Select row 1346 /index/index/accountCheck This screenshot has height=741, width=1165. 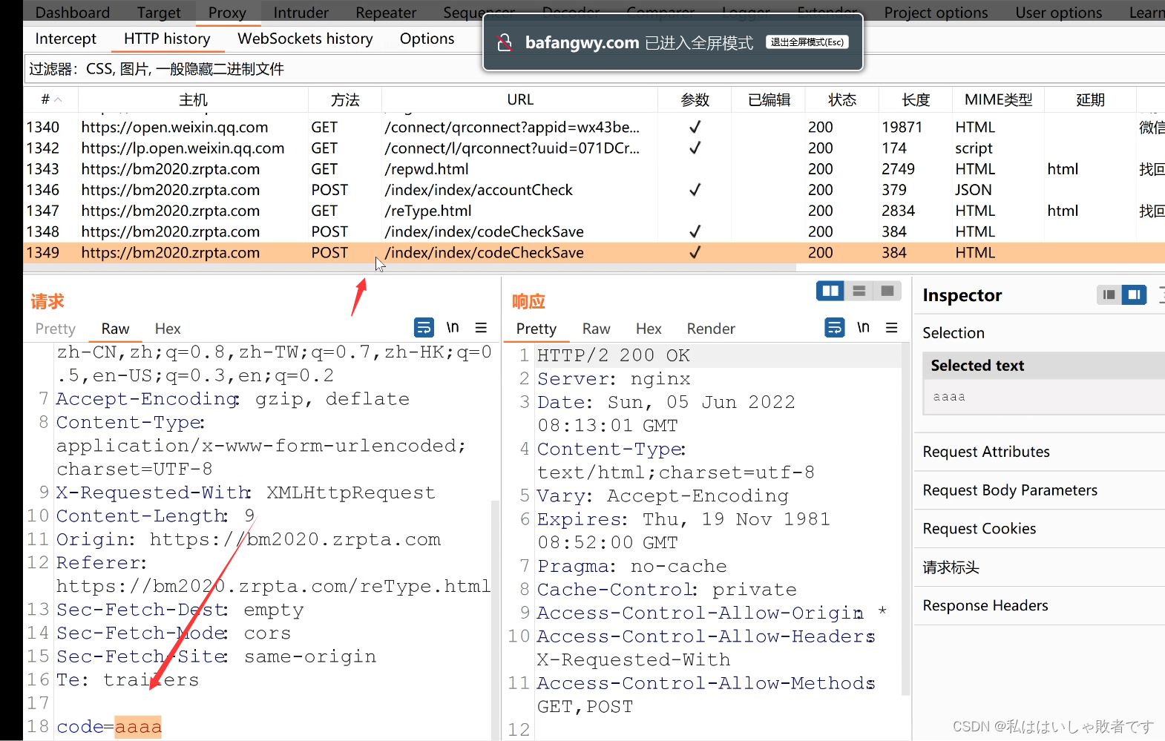tap(594, 190)
